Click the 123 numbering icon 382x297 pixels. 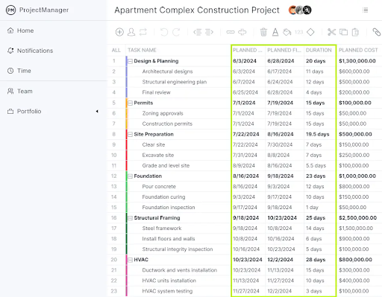[x=298, y=32]
